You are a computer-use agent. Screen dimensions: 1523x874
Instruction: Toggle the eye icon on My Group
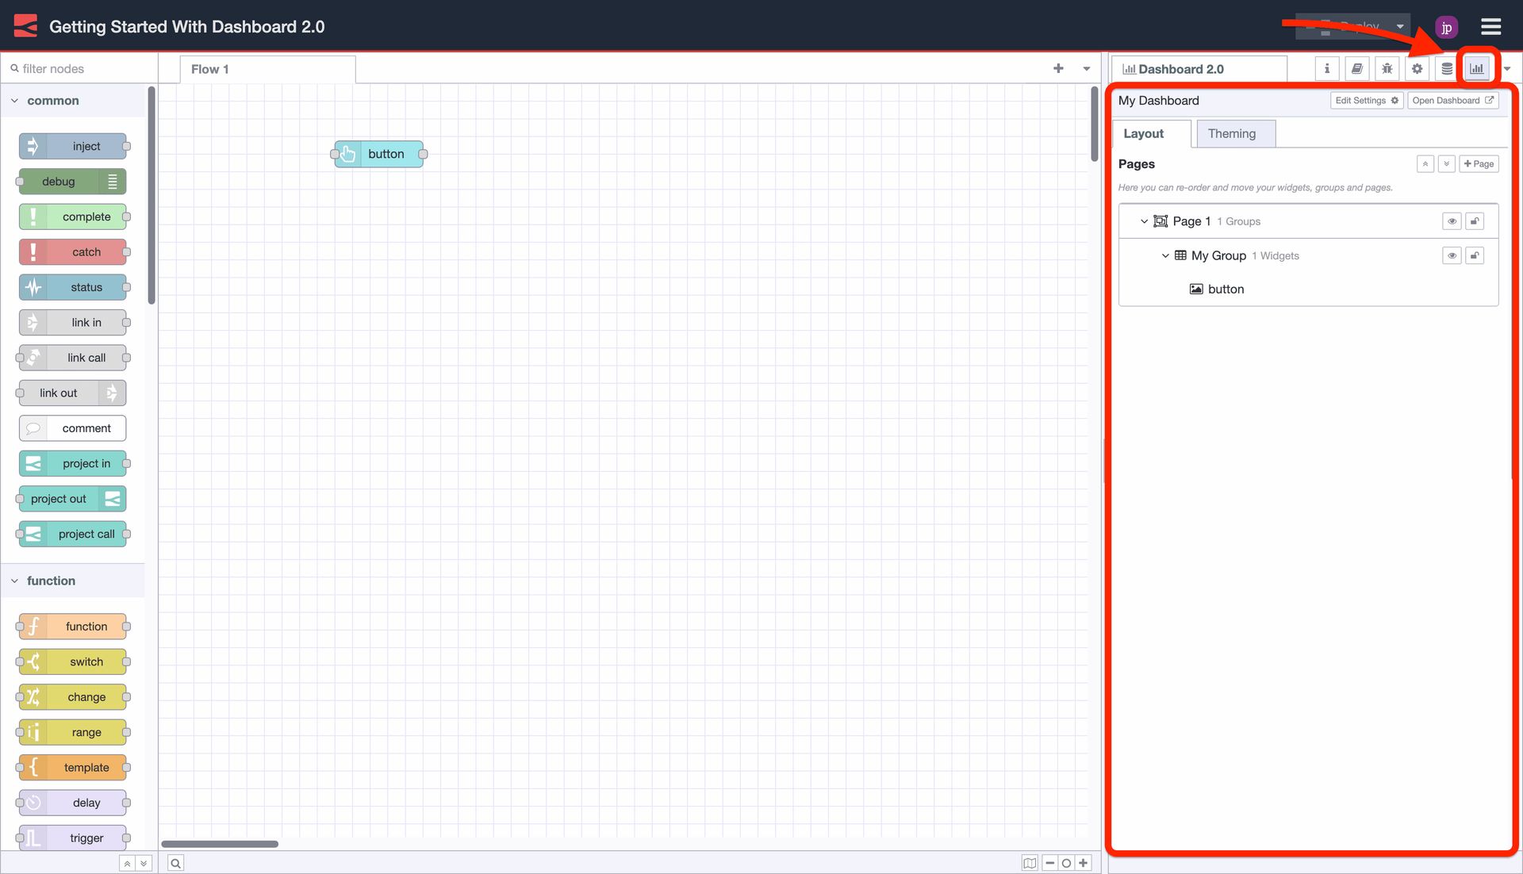click(x=1452, y=255)
